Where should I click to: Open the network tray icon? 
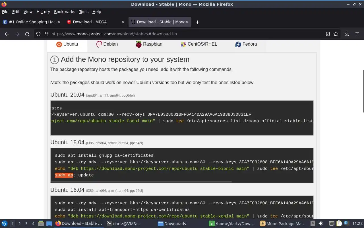[332, 224]
